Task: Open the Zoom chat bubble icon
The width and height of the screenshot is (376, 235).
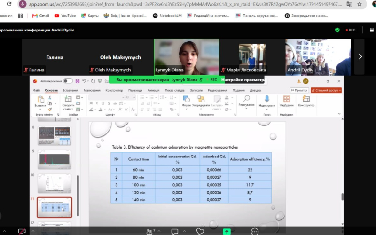Action: click(x=175, y=232)
